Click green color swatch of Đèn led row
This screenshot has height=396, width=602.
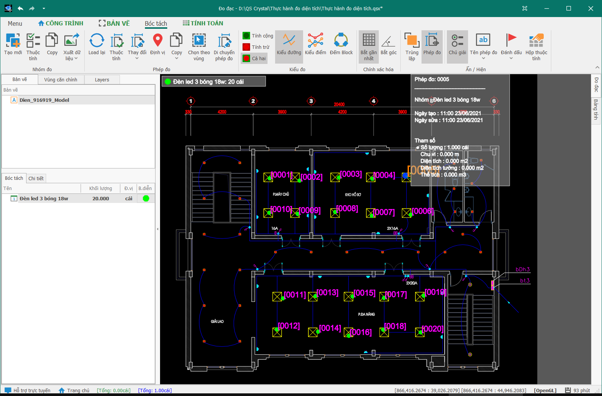coord(146,198)
